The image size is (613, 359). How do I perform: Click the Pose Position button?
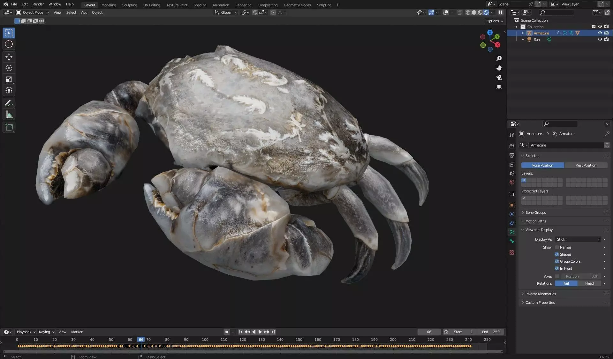tap(542, 165)
